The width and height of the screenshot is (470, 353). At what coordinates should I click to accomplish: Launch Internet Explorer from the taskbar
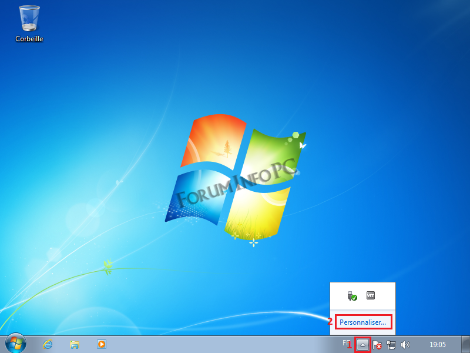point(48,344)
